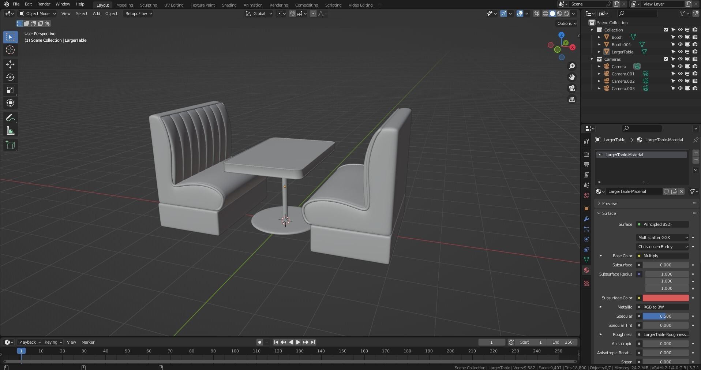Activate the Move tool
The height and width of the screenshot is (370, 701).
[10, 64]
